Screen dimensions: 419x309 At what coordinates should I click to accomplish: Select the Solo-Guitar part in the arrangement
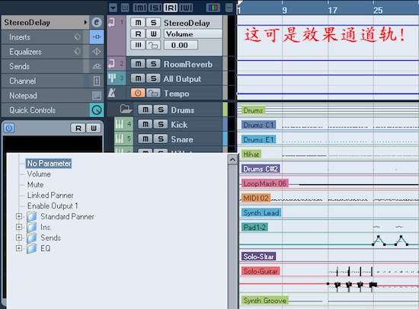point(261,271)
